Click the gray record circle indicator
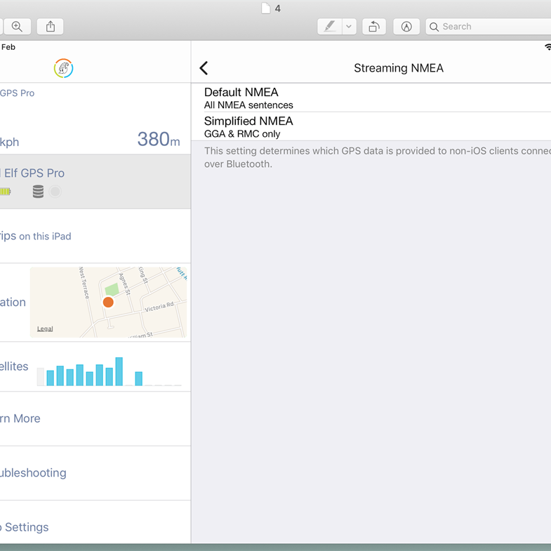 (x=55, y=192)
